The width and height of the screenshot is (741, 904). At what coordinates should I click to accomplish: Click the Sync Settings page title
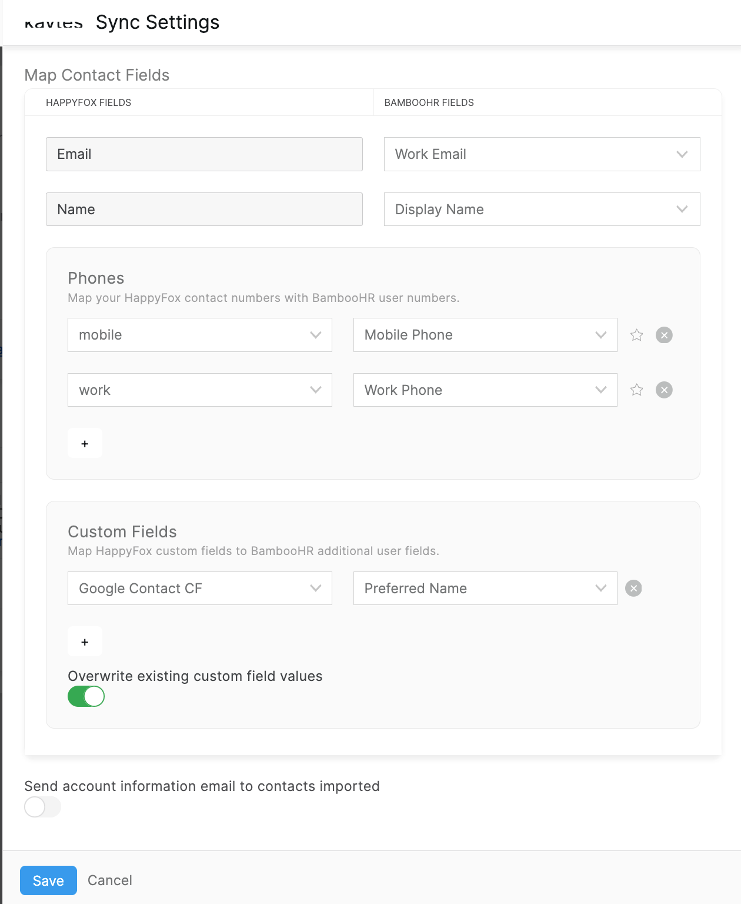pos(158,22)
